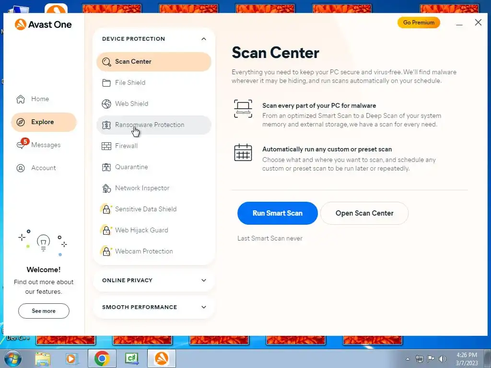Open the Account tab
Screen dimensions: 491x368
tap(44, 168)
